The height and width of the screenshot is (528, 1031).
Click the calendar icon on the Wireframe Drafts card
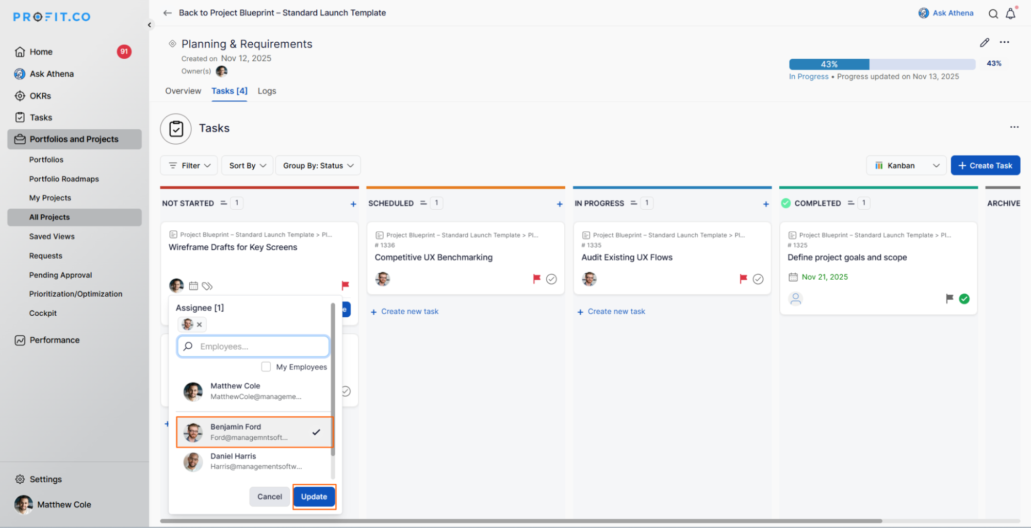coord(193,286)
